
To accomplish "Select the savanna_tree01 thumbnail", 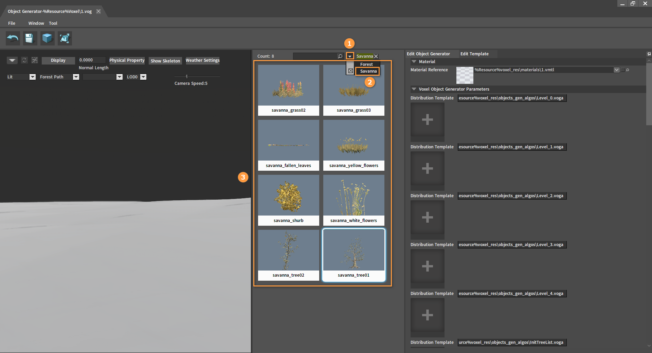I will [x=354, y=255].
